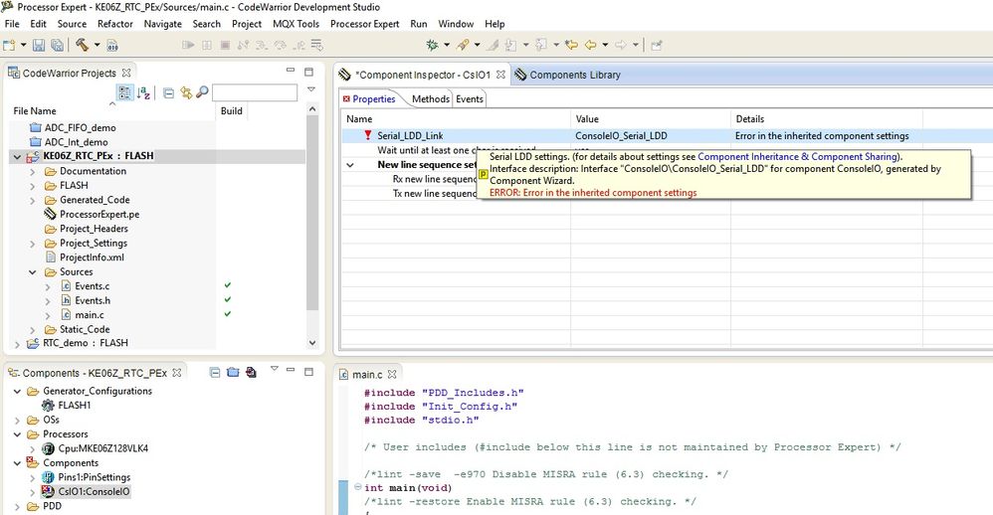993x515 pixels.
Task: Expand the Cpu:MKE06Z128VLK4 node
Action: (x=34, y=448)
